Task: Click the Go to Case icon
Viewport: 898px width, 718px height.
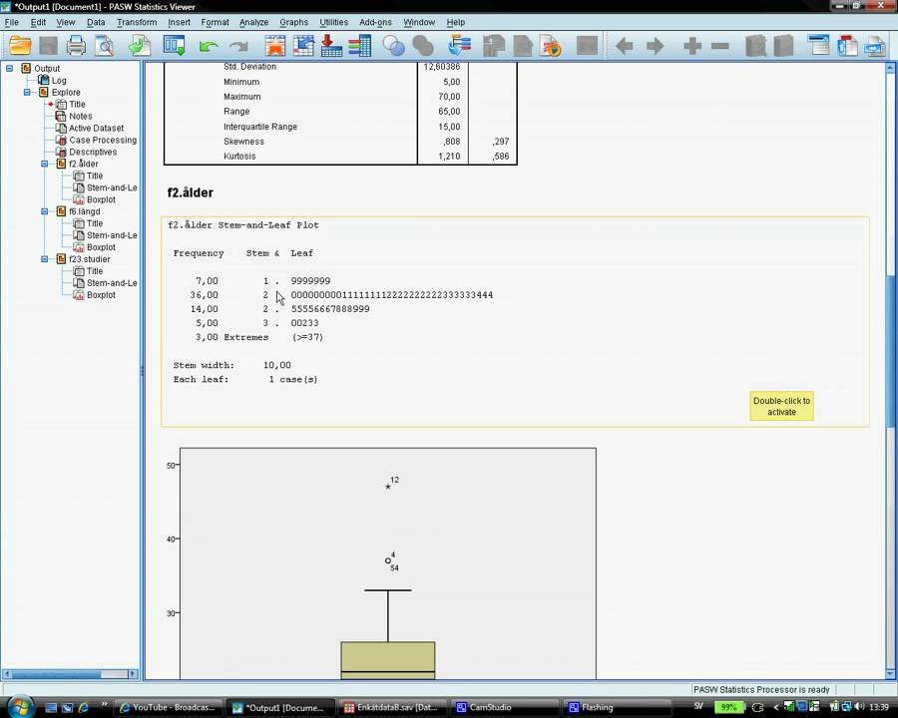Action: click(x=303, y=45)
